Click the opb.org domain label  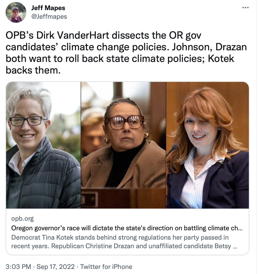(x=23, y=219)
